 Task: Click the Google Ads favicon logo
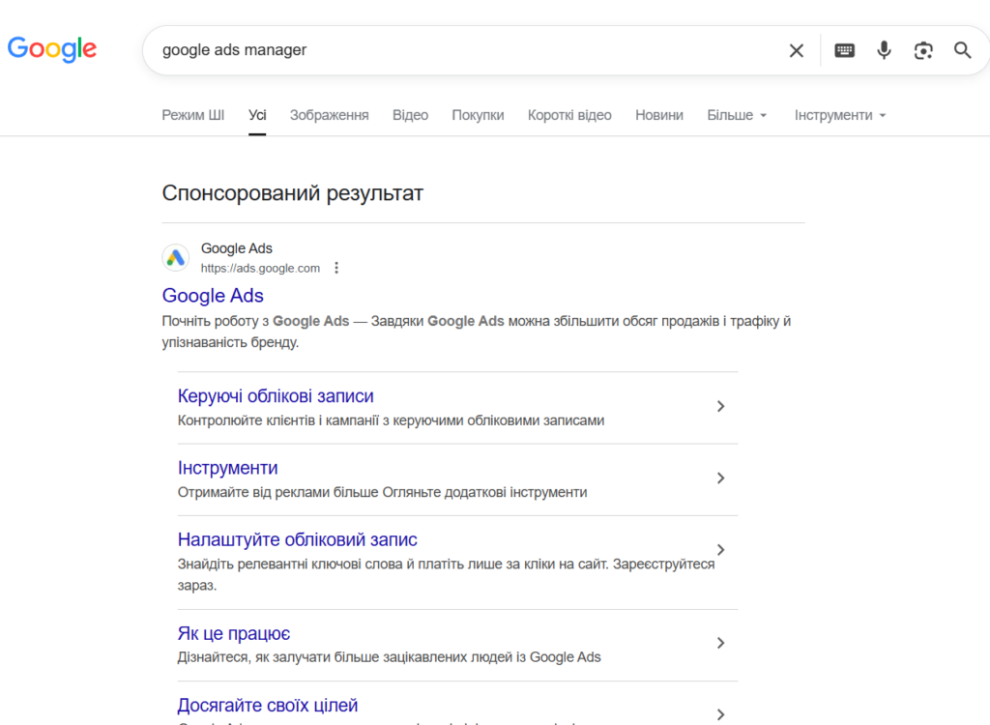pos(176,258)
